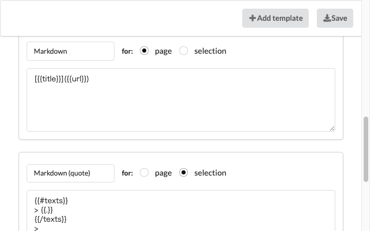Select selection radio for Markdown template
This screenshot has height=231, width=370.
coord(184,51)
